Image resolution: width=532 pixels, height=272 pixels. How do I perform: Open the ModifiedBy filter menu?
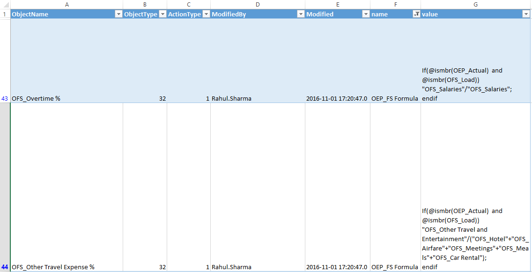click(x=300, y=14)
